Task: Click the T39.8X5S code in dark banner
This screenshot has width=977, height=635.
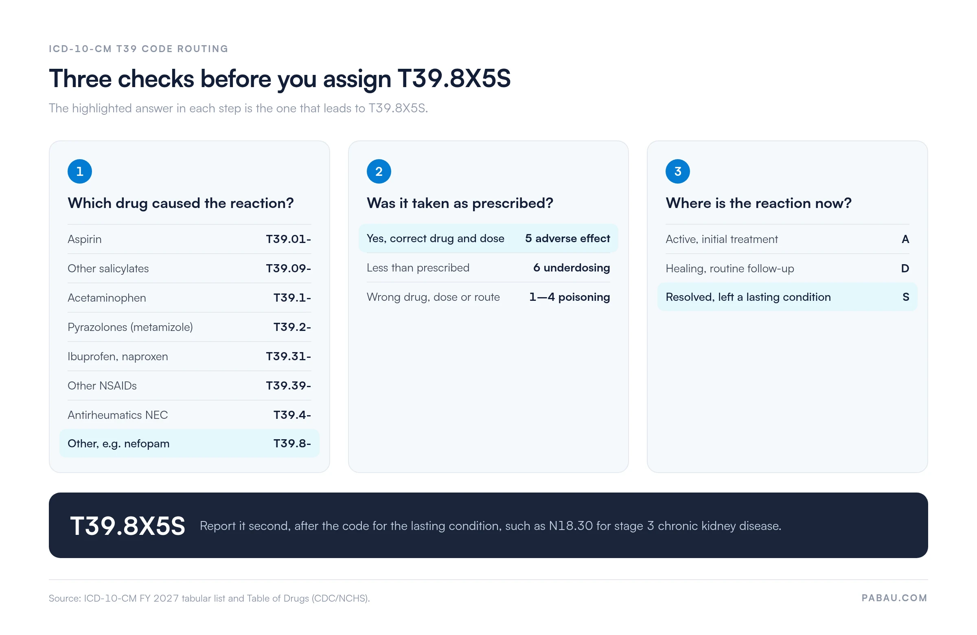Action: 128,526
